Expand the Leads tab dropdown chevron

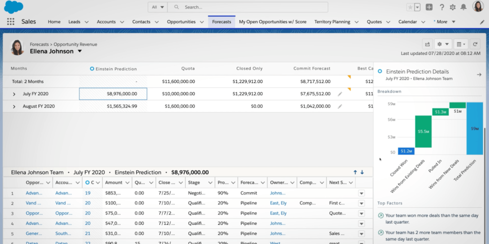tap(87, 22)
